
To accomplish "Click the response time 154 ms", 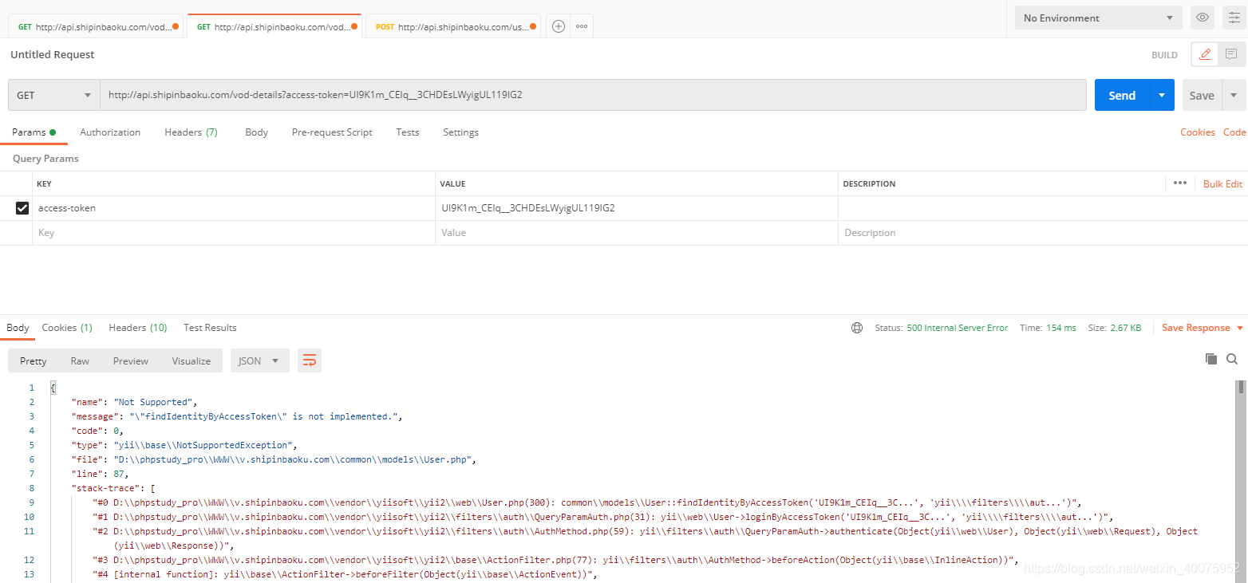I will click(x=1060, y=328).
